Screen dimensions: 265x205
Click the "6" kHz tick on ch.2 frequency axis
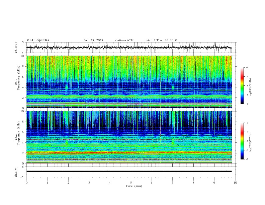point(23,132)
